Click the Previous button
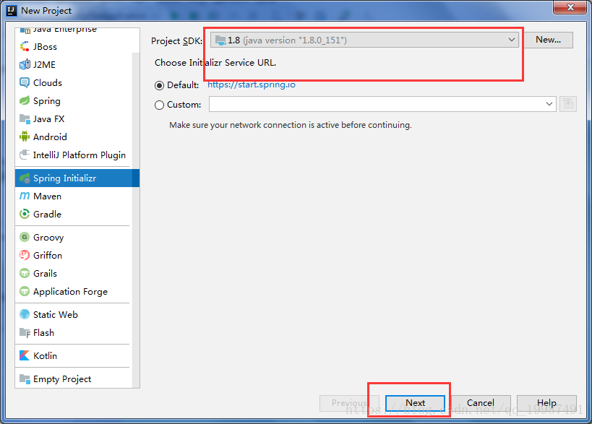This screenshot has width=592, height=424. (349, 403)
